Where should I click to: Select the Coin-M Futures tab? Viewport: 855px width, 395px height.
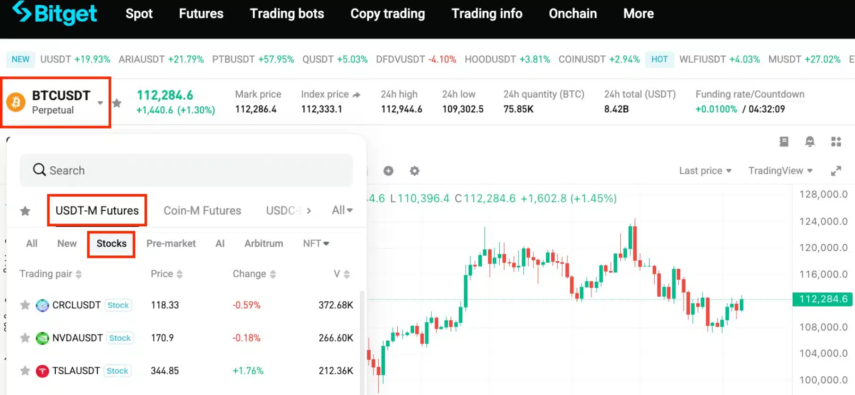point(202,211)
